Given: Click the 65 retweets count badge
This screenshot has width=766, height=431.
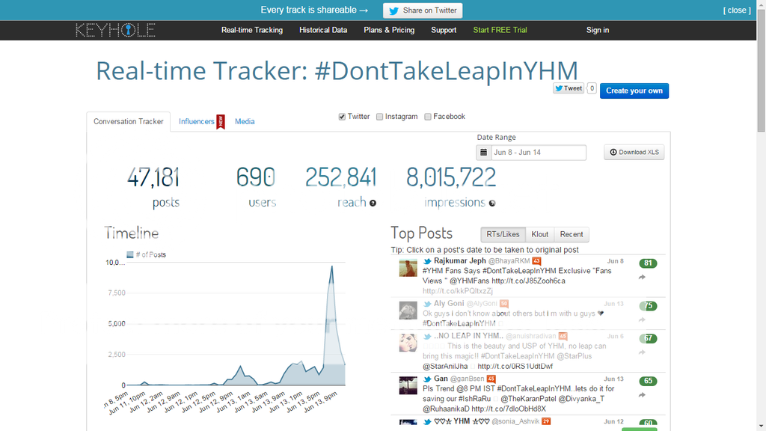Looking at the screenshot, I should pos(648,381).
